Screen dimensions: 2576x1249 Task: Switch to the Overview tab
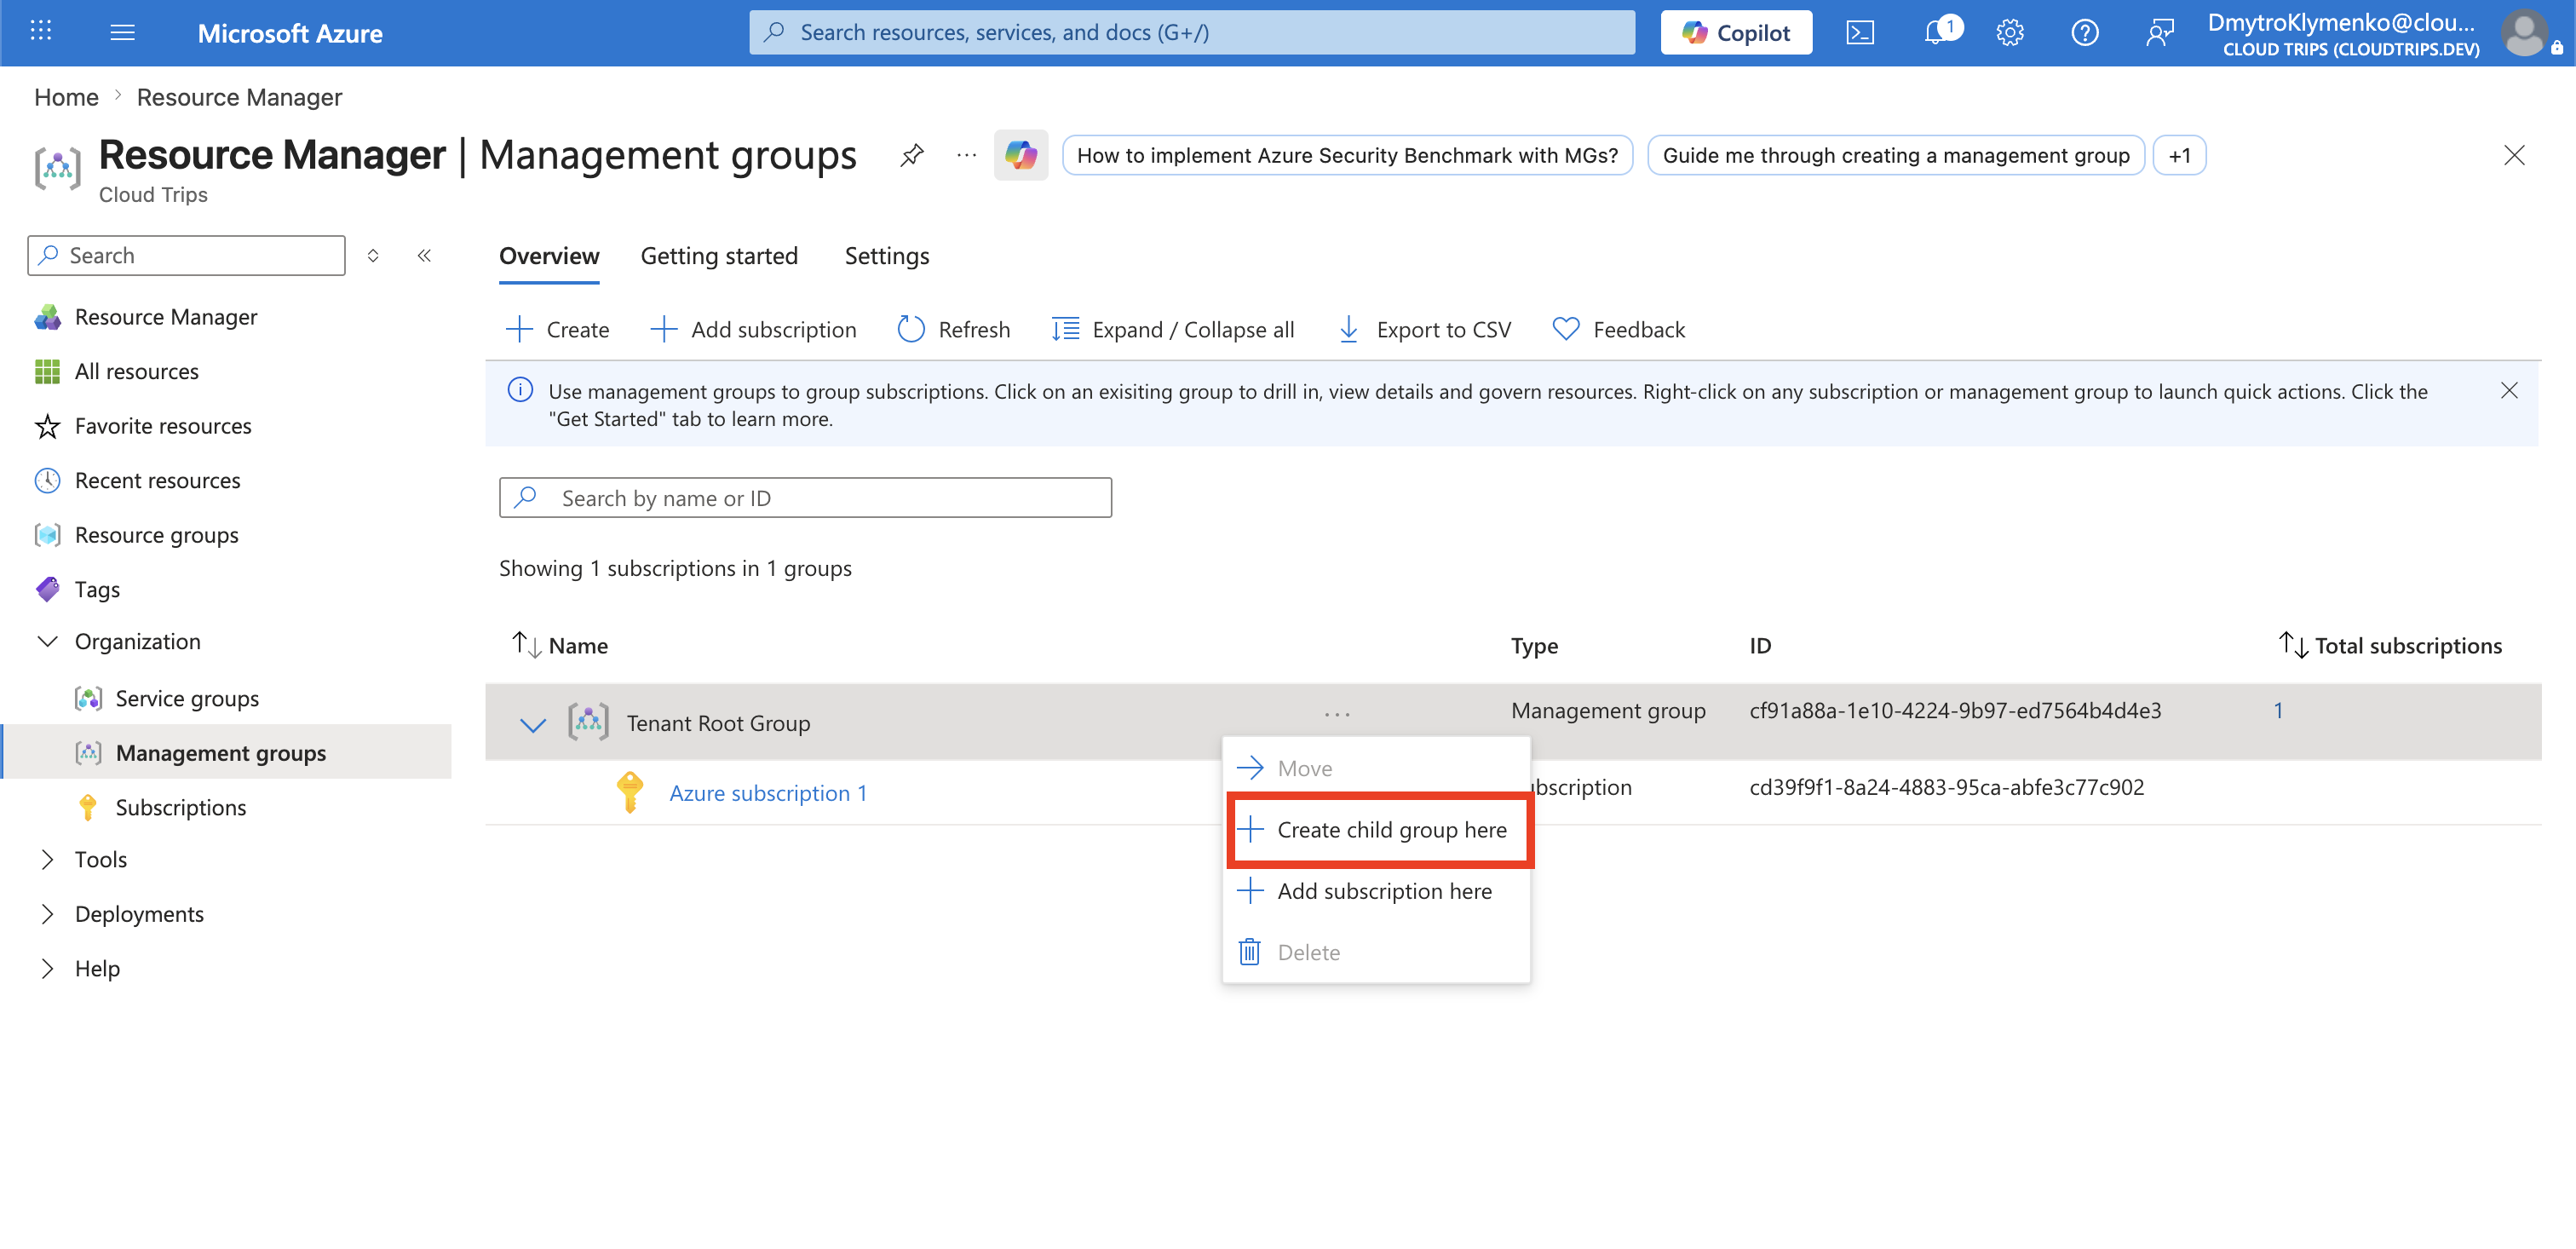pos(549,256)
